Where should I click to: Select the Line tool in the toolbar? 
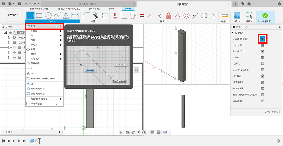pos(31,15)
